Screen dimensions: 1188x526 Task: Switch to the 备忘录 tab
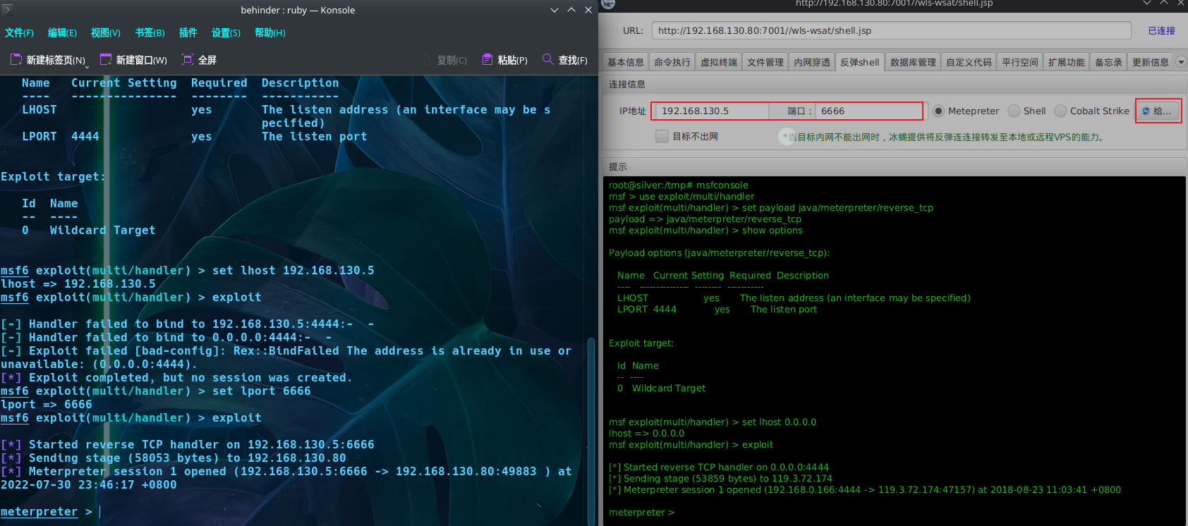point(1108,62)
